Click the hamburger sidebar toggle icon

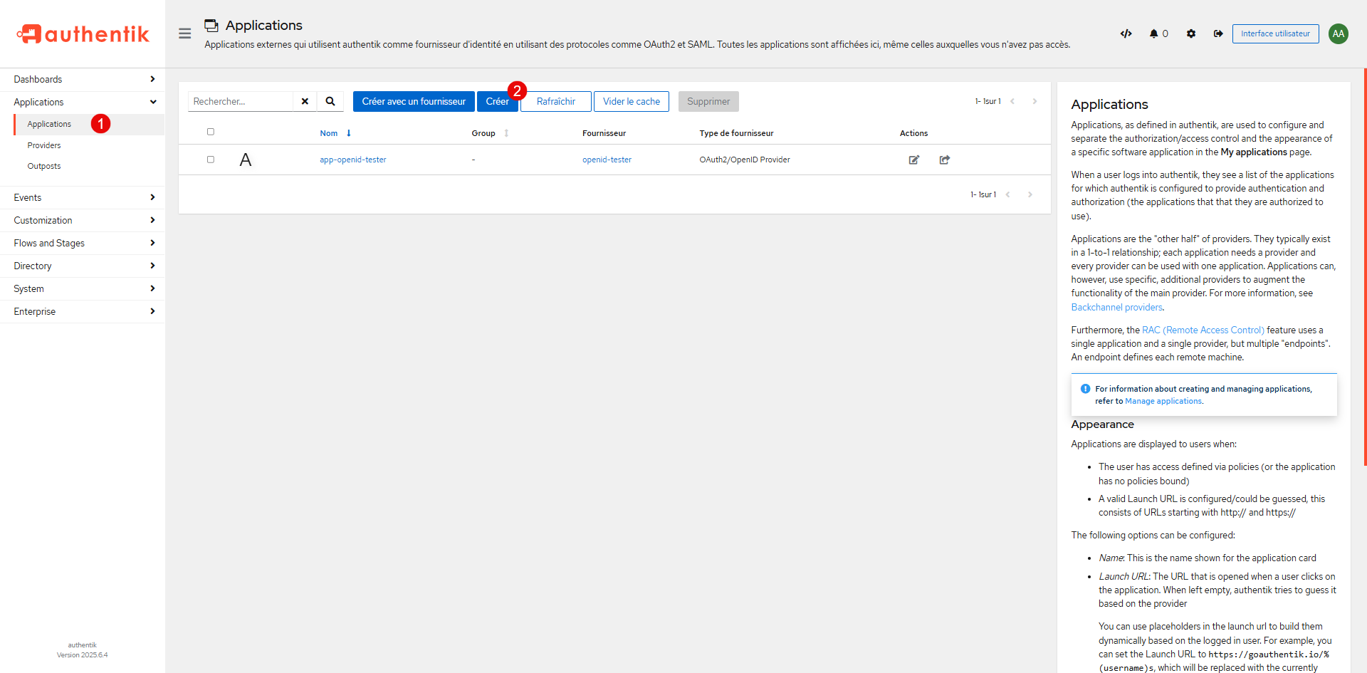click(x=184, y=33)
